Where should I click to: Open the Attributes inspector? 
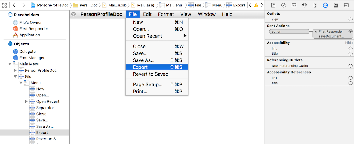(x=304, y=5)
